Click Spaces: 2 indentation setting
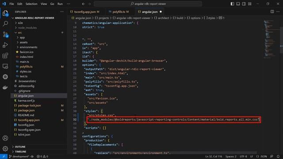The width and height of the screenshot is (283, 159). click(231, 156)
